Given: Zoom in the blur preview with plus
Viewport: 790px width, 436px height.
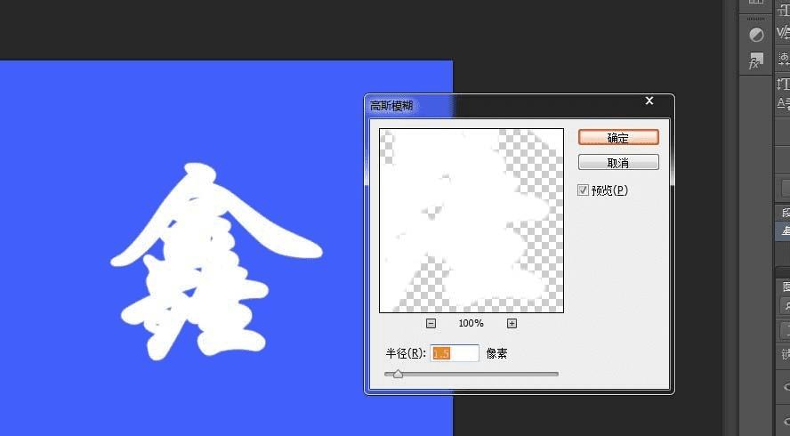Looking at the screenshot, I should pos(512,324).
